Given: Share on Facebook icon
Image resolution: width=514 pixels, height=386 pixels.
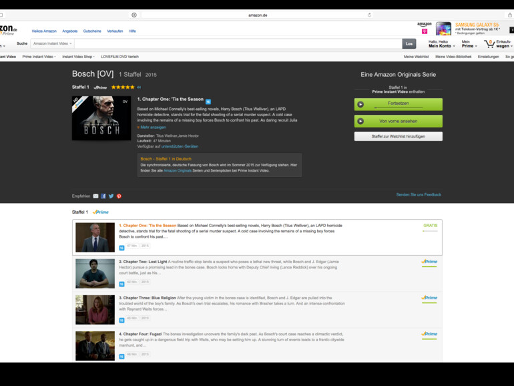Looking at the screenshot, I should [x=103, y=196].
